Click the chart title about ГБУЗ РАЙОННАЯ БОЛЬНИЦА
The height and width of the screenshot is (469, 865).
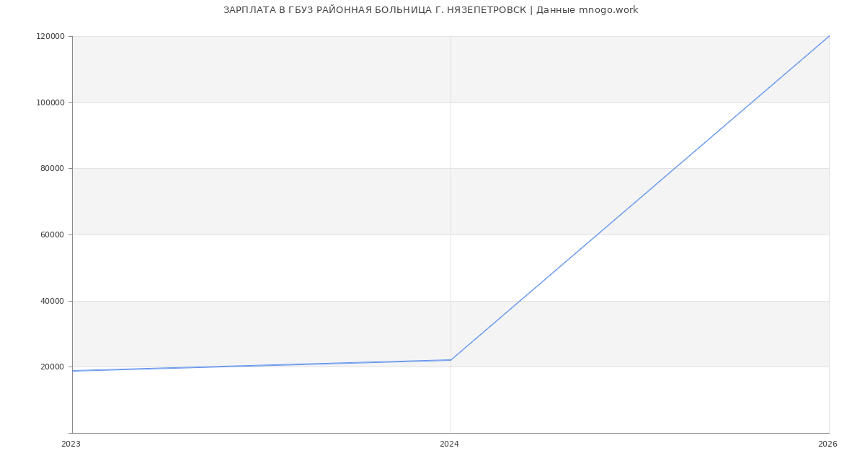click(x=430, y=10)
